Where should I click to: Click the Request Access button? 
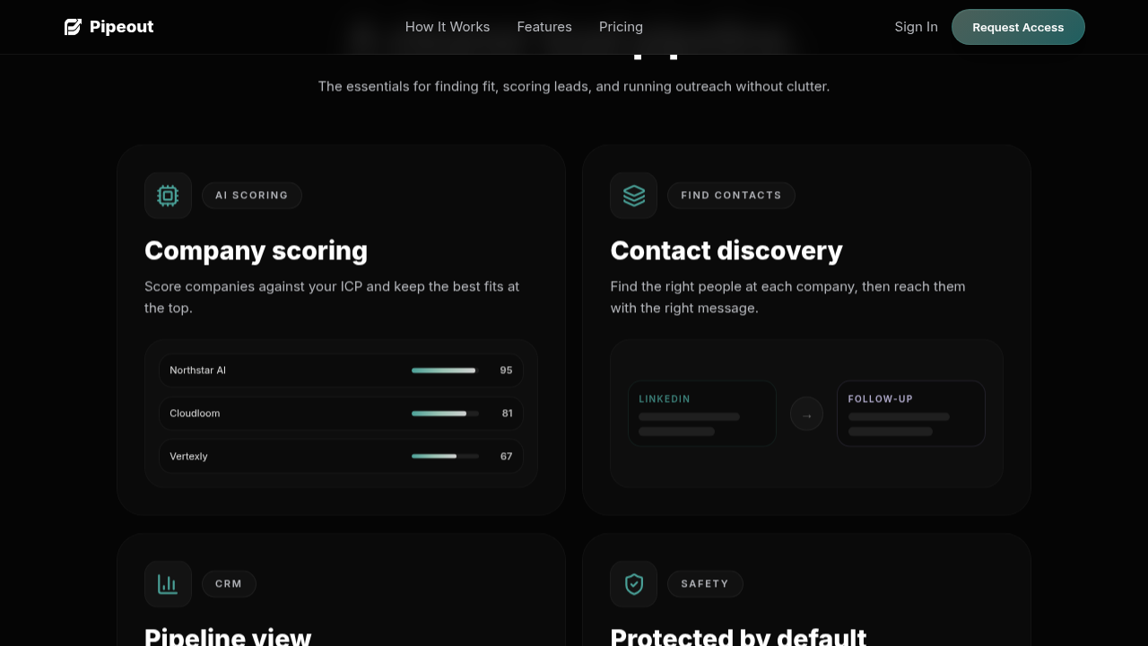[x=1018, y=27]
